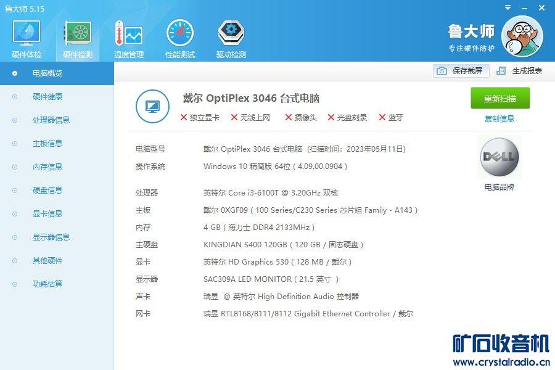555x370 pixels.
Task: Click the Windows 10 精简版 64位 value
Action: pos(275,166)
